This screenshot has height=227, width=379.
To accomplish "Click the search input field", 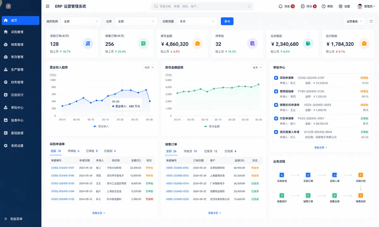I will 202,6.
